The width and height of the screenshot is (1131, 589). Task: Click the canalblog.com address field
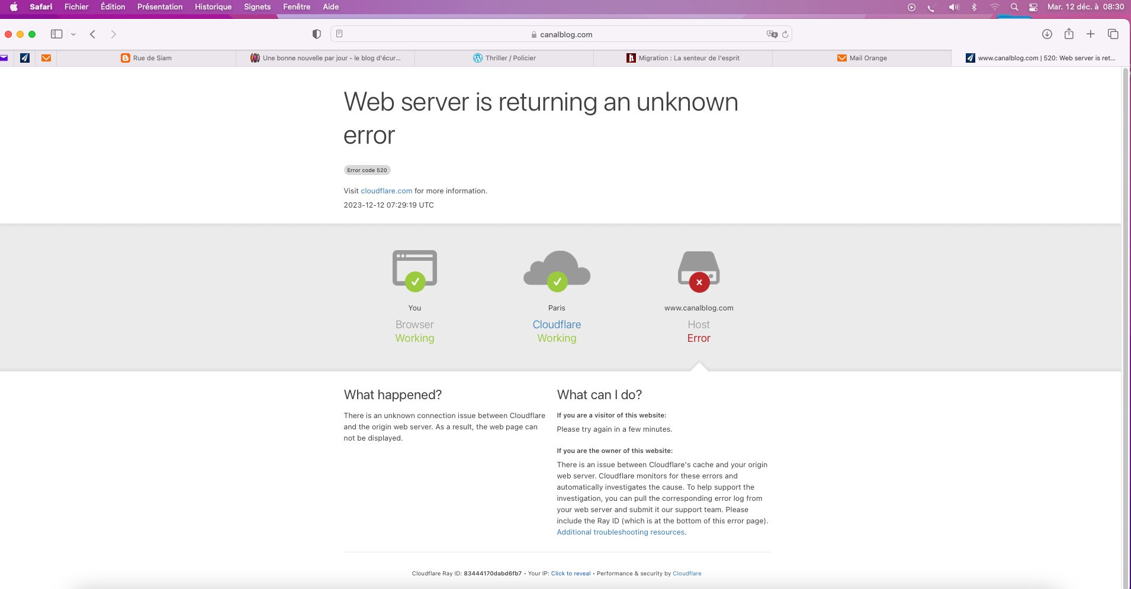click(x=561, y=34)
